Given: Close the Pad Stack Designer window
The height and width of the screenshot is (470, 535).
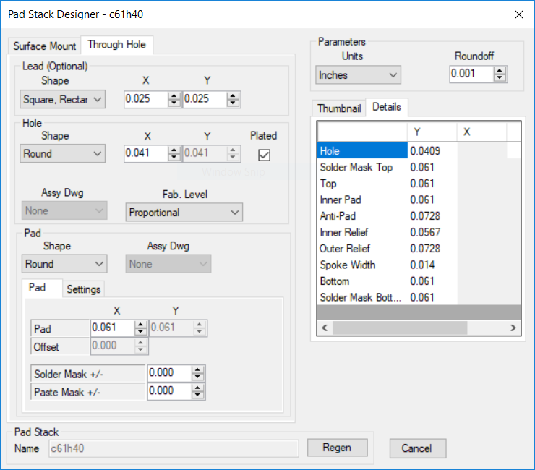Looking at the screenshot, I should click(x=519, y=14).
